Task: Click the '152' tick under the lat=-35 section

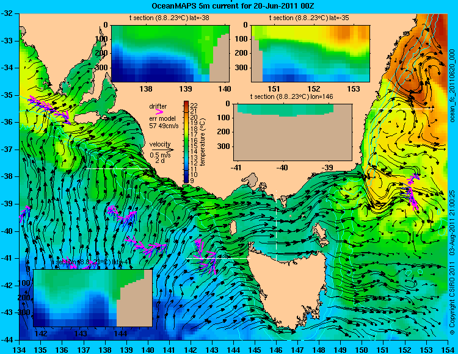Action: (x=314, y=89)
